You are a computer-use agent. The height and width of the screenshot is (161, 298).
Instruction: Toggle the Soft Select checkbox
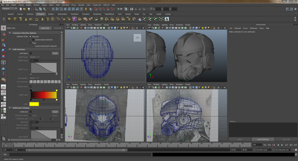[x=31, y=53]
